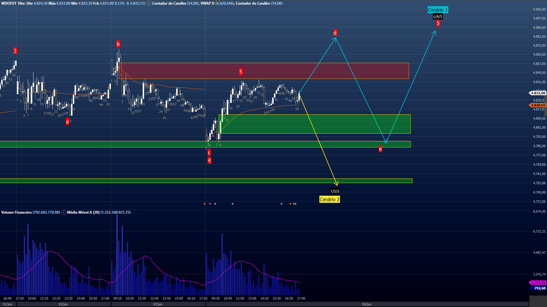
Task: Click the 4.753,00 price axis value
Action: [x=539, y=183]
